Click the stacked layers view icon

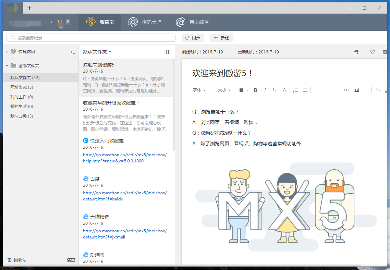pos(168,52)
